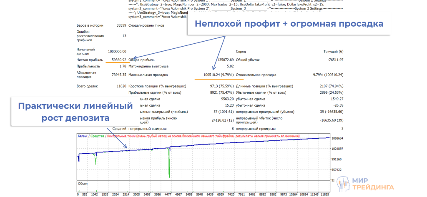Click the 'Баланс' legend label
Screen dimensions: 427x197
(x=83, y=136)
